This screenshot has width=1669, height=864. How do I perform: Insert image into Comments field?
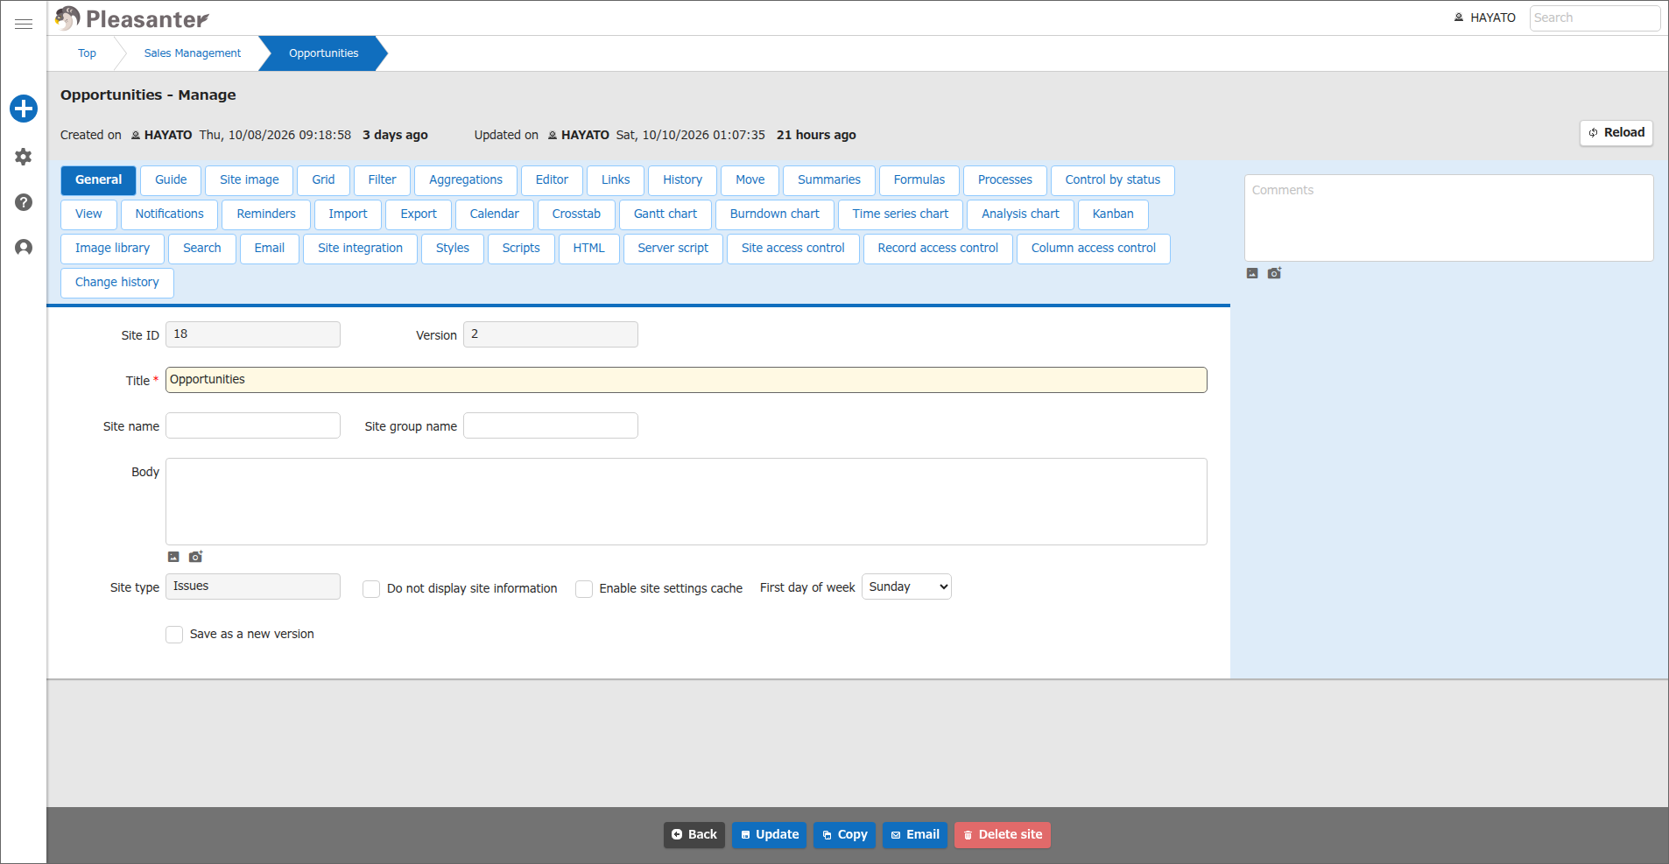(1252, 273)
